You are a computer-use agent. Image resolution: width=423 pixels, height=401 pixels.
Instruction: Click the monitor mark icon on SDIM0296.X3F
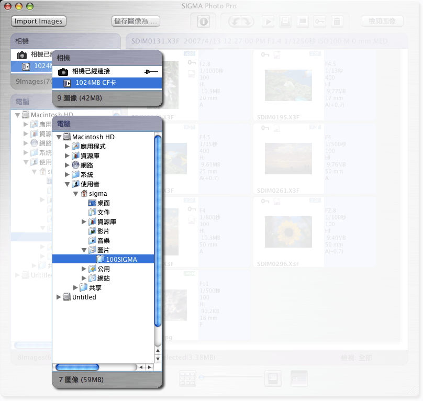277,202
